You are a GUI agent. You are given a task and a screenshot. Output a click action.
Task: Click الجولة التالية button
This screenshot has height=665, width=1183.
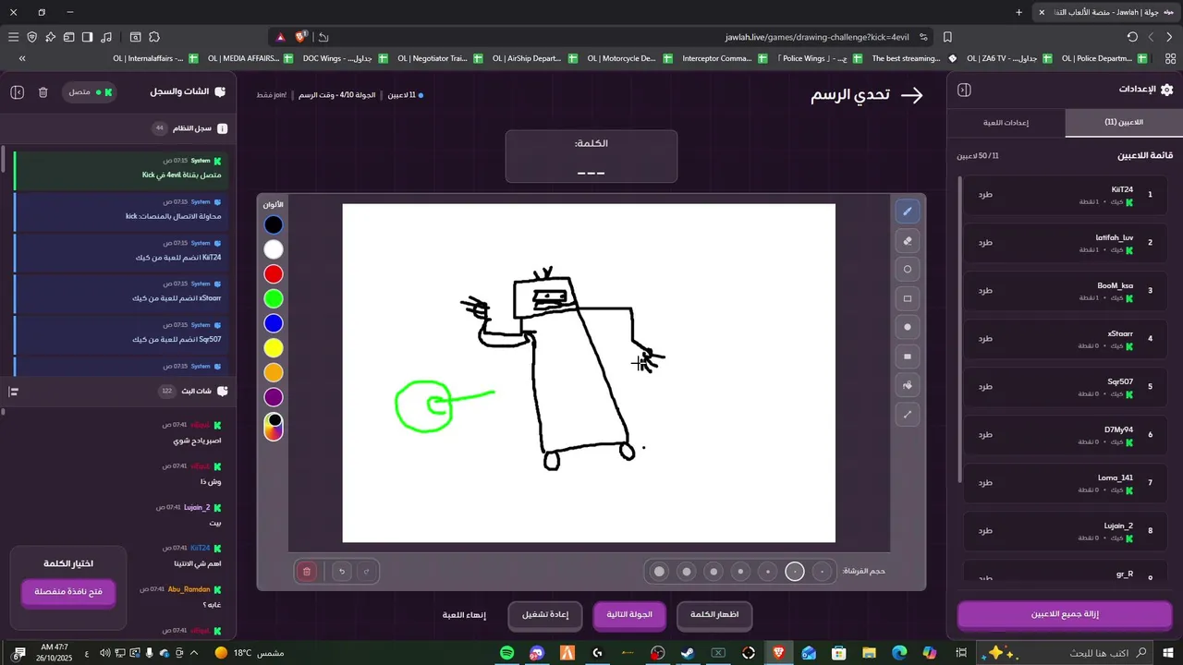pyautogui.click(x=629, y=615)
